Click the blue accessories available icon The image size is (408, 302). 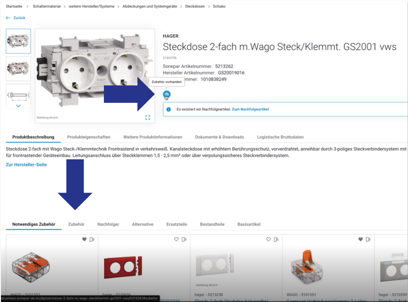(167, 94)
